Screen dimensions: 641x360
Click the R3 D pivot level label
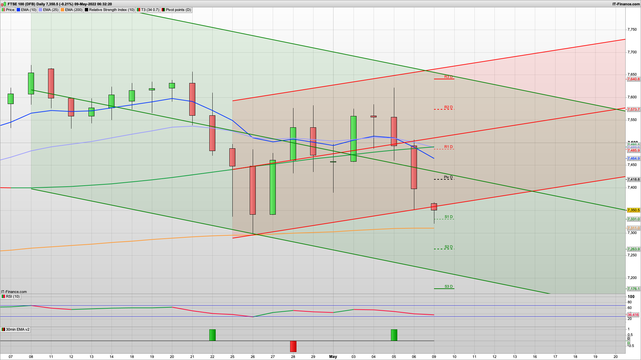tap(448, 77)
